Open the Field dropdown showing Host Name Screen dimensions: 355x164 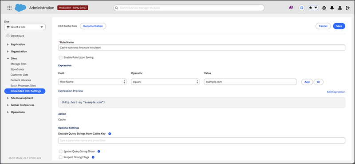click(x=92, y=82)
